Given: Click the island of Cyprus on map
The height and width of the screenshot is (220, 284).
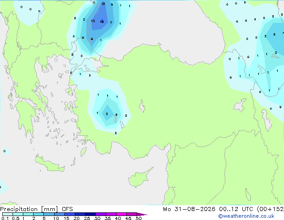Looking at the screenshot, I should tap(139, 179).
